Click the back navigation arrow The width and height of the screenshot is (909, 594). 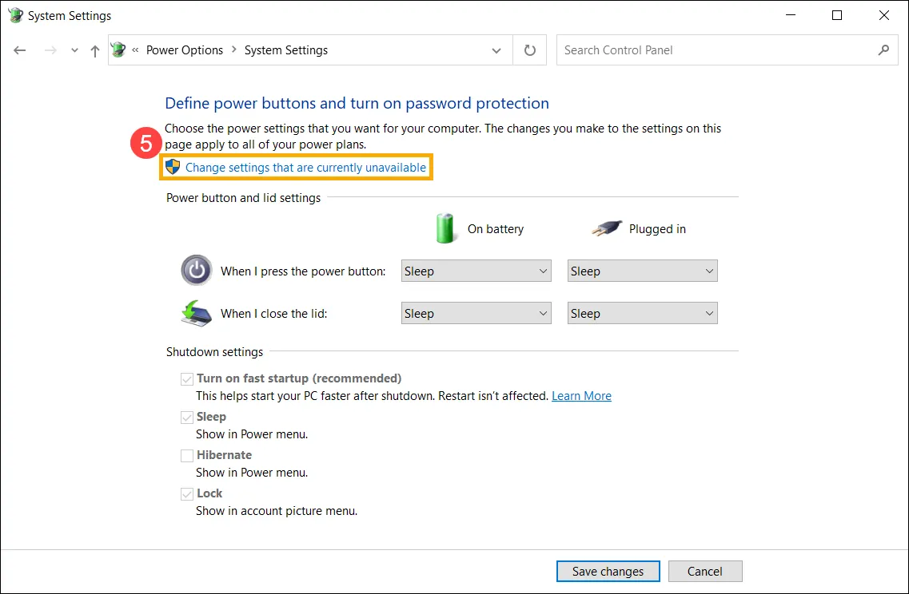coord(19,49)
